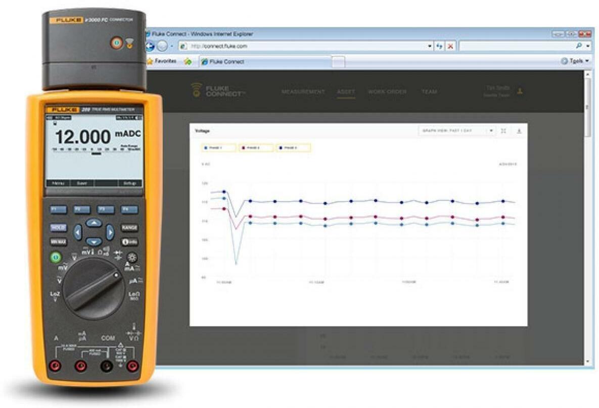599x408 pixels.
Task: Open the Favorites star button
Action: click(x=162, y=61)
